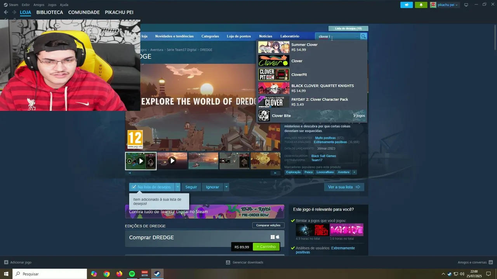The image size is (497, 279).
Task: Open the PIKACHU PEI profile tab
Action: pyautogui.click(x=119, y=12)
